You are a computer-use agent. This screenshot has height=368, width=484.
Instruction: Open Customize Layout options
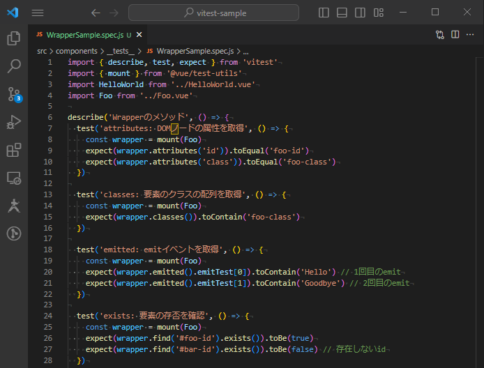378,13
